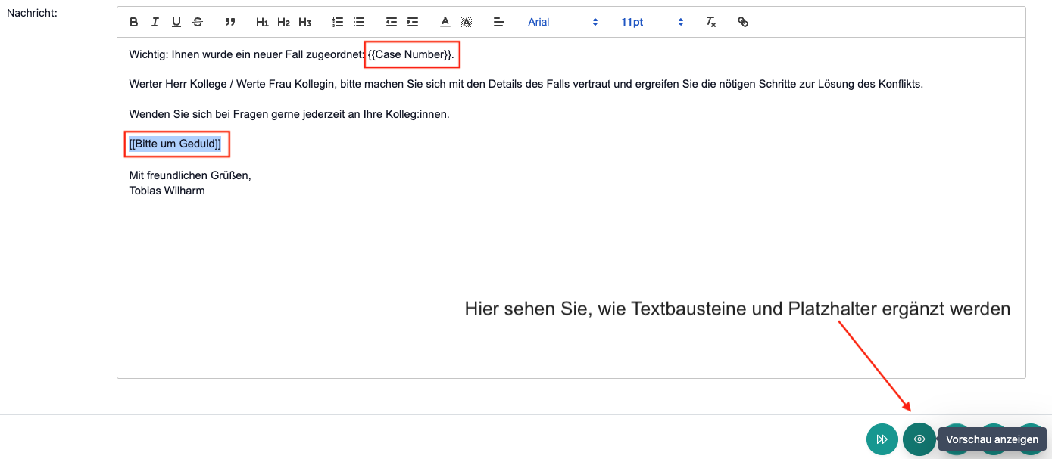
Task: Click the [[Bitte um Geduld]] text block
Action: [175, 144]
